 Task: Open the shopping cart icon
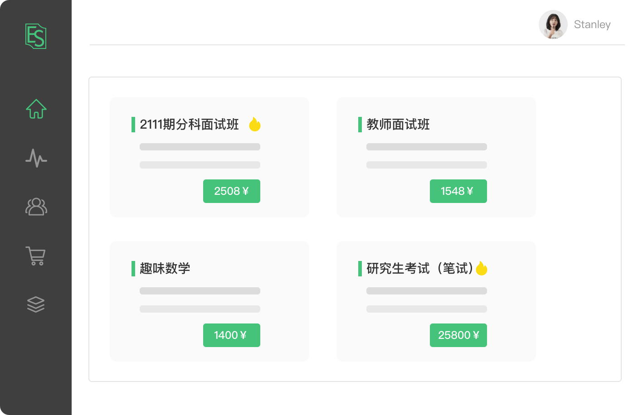pyautogui.click(x=35, y=256)
